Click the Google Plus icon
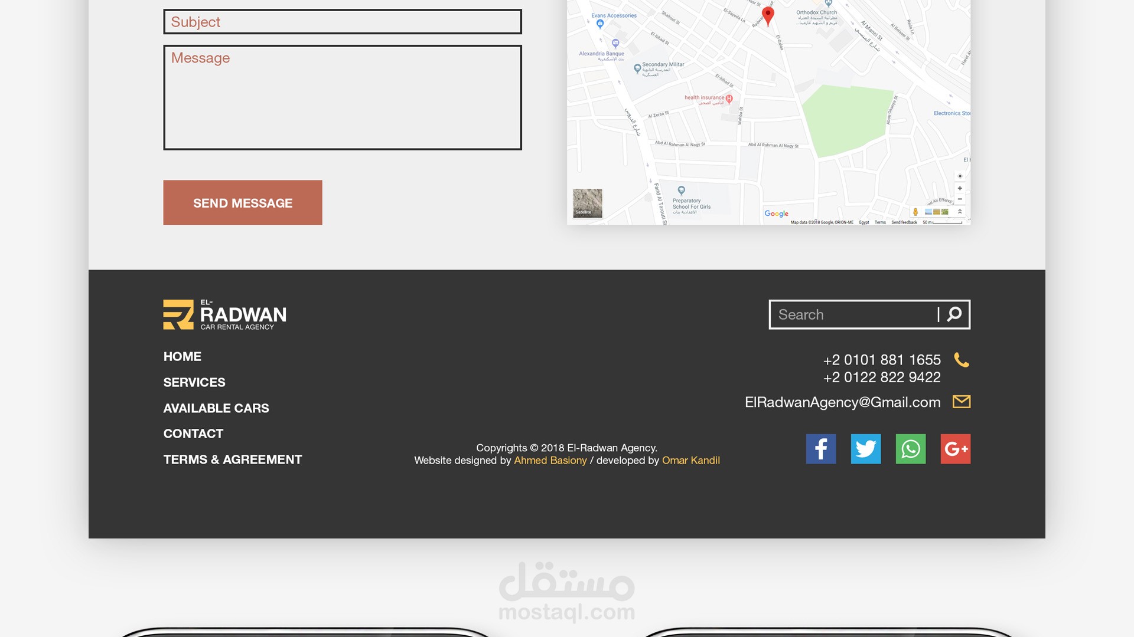Screen dimensions: 1134x637 coord(955,449)
